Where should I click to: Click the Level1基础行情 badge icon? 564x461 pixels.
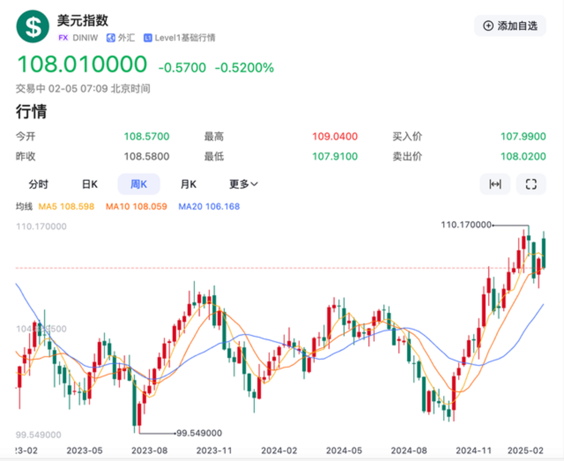148,38
